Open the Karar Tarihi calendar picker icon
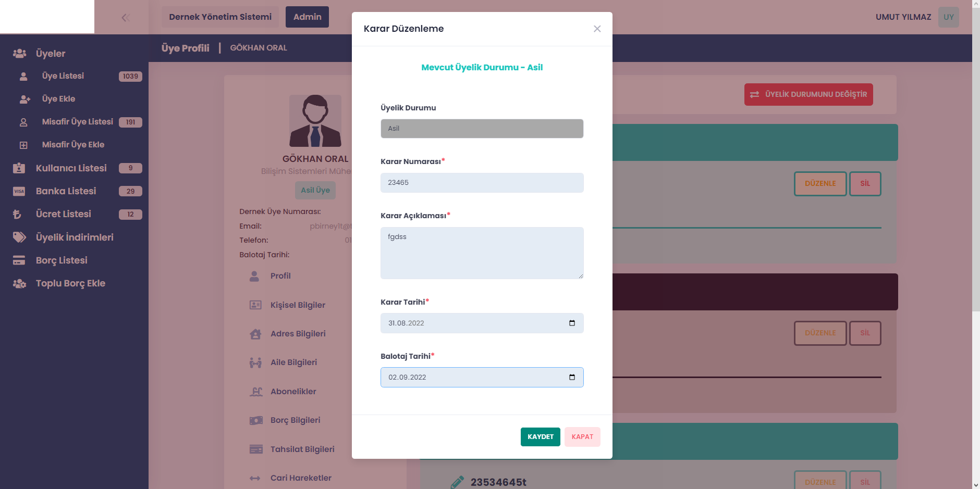 click(572, 323)
